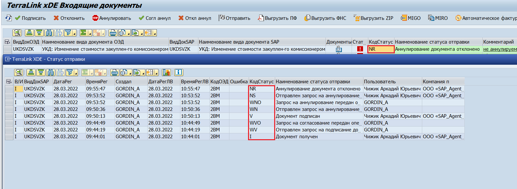The image size is (517, 189).
Task: Click the red exclamation status icon
Action: 360,49
